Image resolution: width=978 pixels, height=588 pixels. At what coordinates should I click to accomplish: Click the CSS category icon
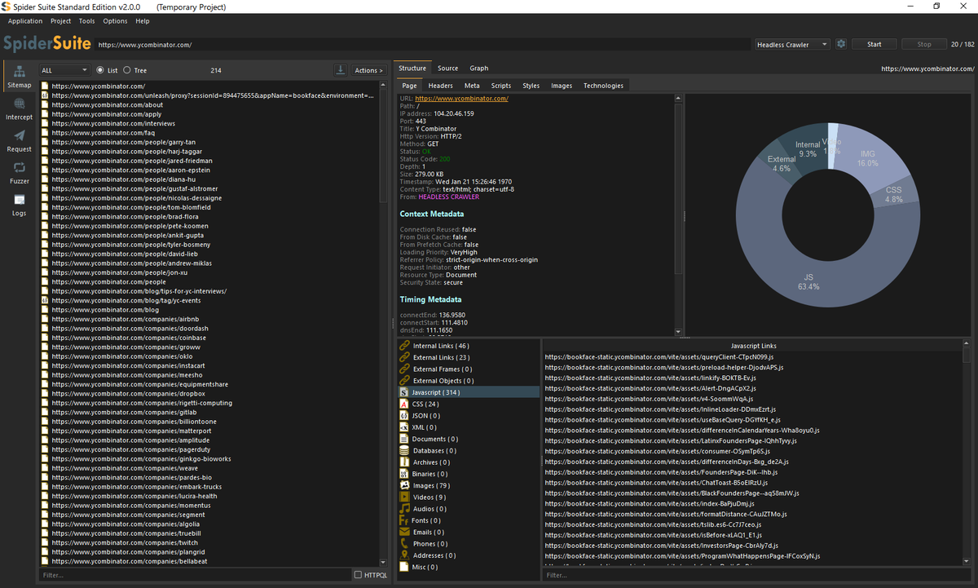tap(404, 404)
